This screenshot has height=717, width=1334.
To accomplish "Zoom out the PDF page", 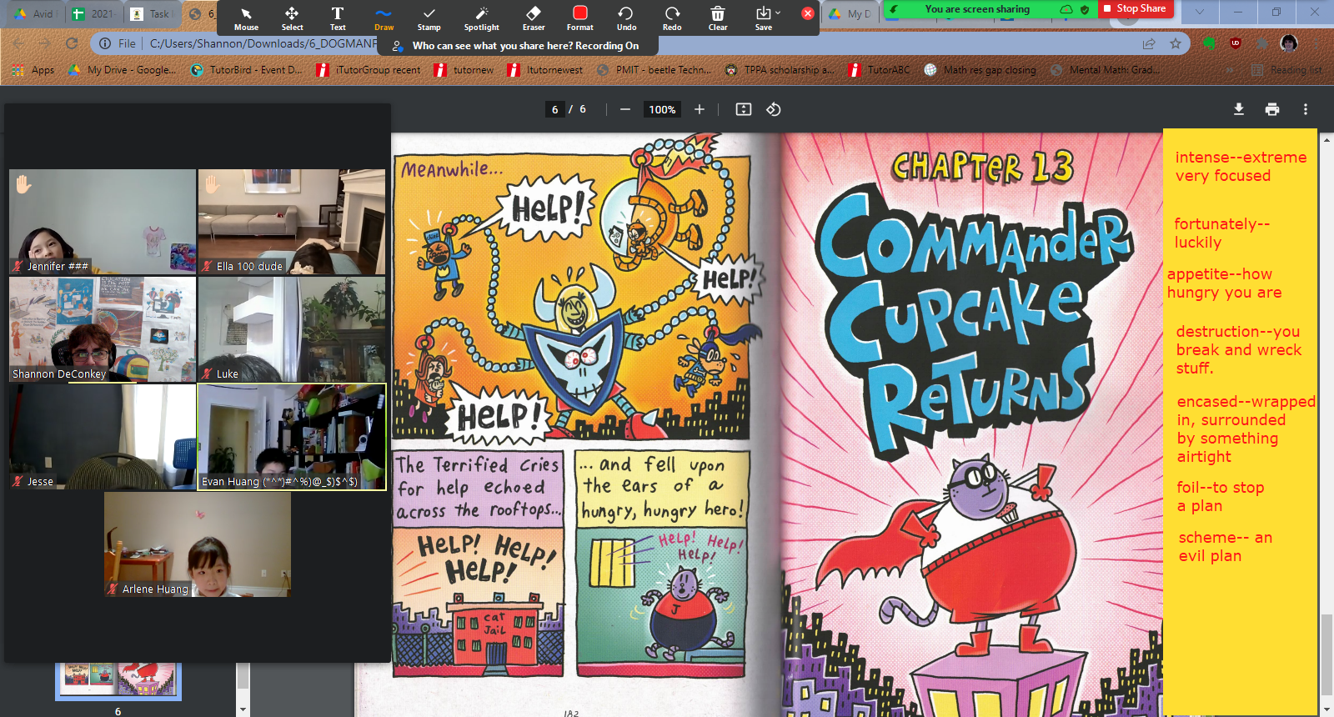I will coord(625,109).
